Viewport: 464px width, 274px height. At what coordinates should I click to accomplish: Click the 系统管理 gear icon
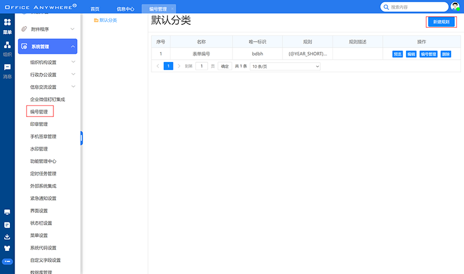coord(24,46)
